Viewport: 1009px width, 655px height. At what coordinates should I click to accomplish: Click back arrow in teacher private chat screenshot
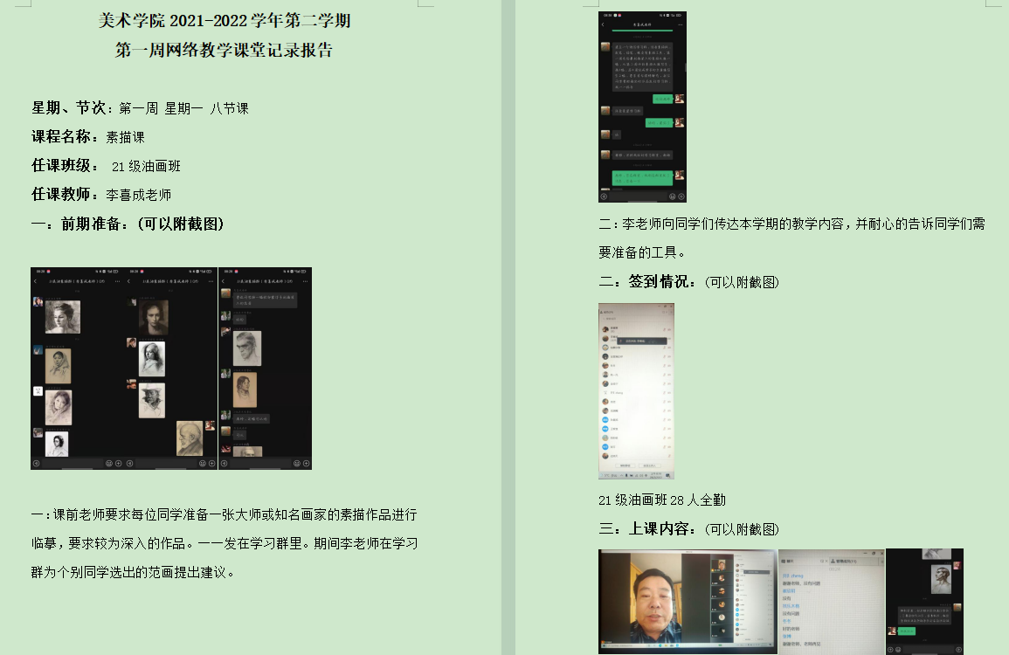coord(603,25)
